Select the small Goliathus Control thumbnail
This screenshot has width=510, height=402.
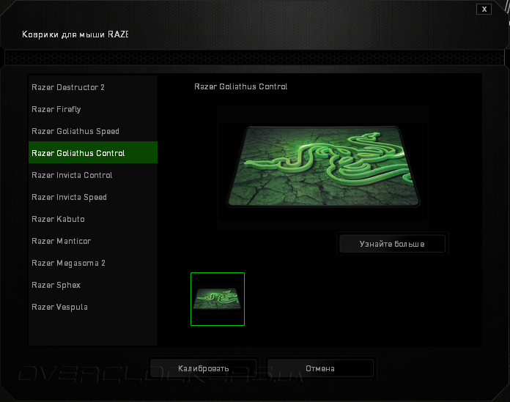218,299
